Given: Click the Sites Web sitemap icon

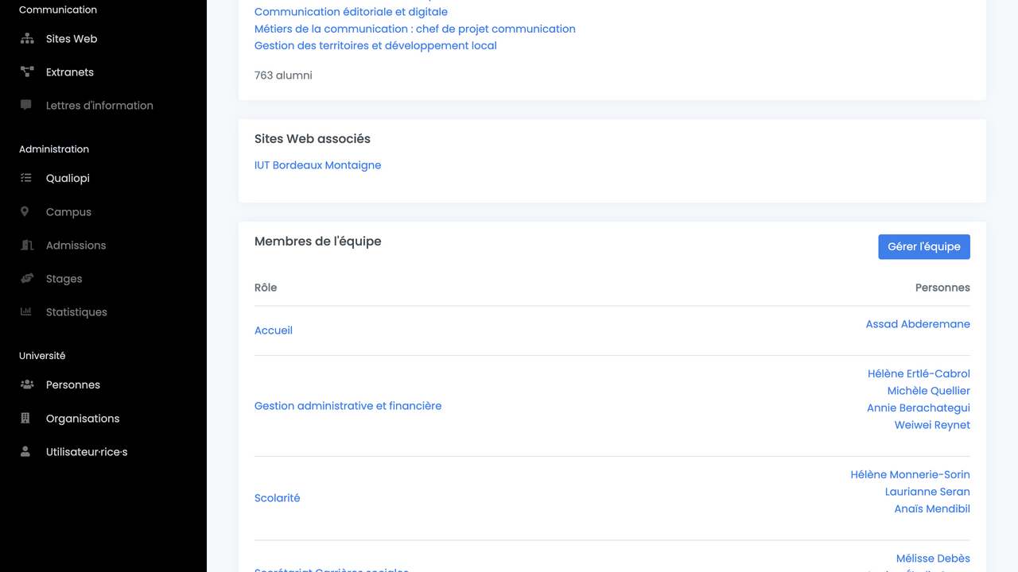Looking at the screenshot, I should coord(27,39).
